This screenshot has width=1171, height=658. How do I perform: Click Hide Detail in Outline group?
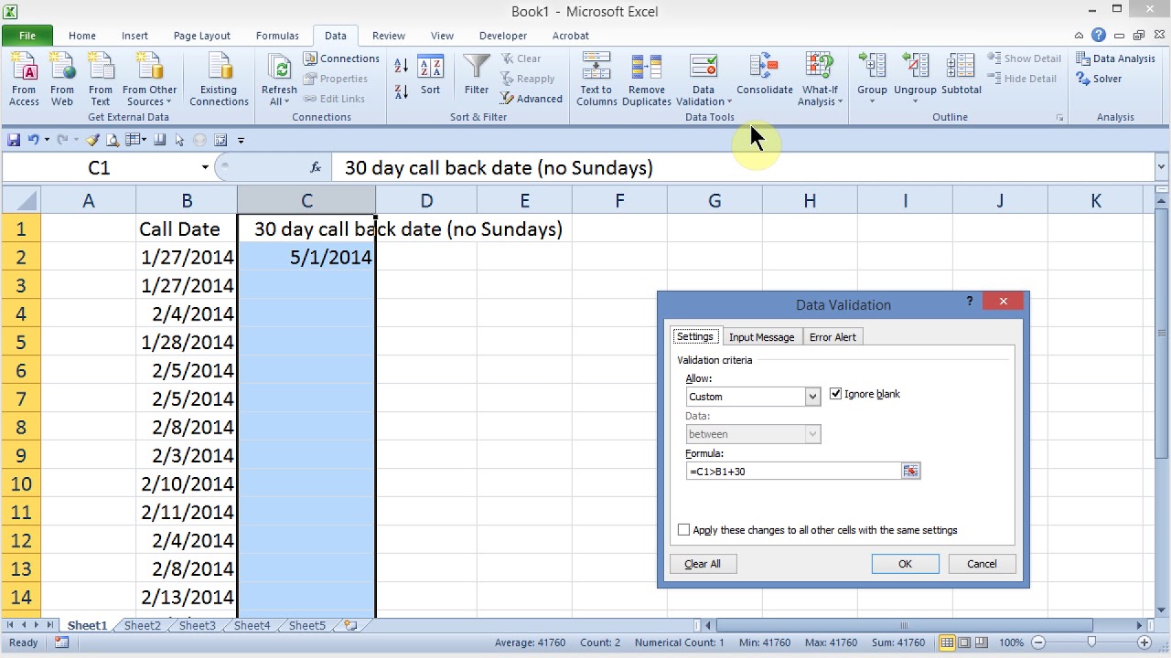click(1022, 79)
